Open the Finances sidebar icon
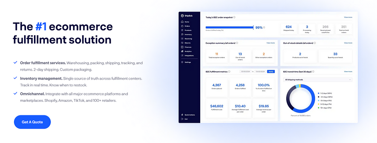377x143 pixels. pyautogui.click(x=182, y=47)
